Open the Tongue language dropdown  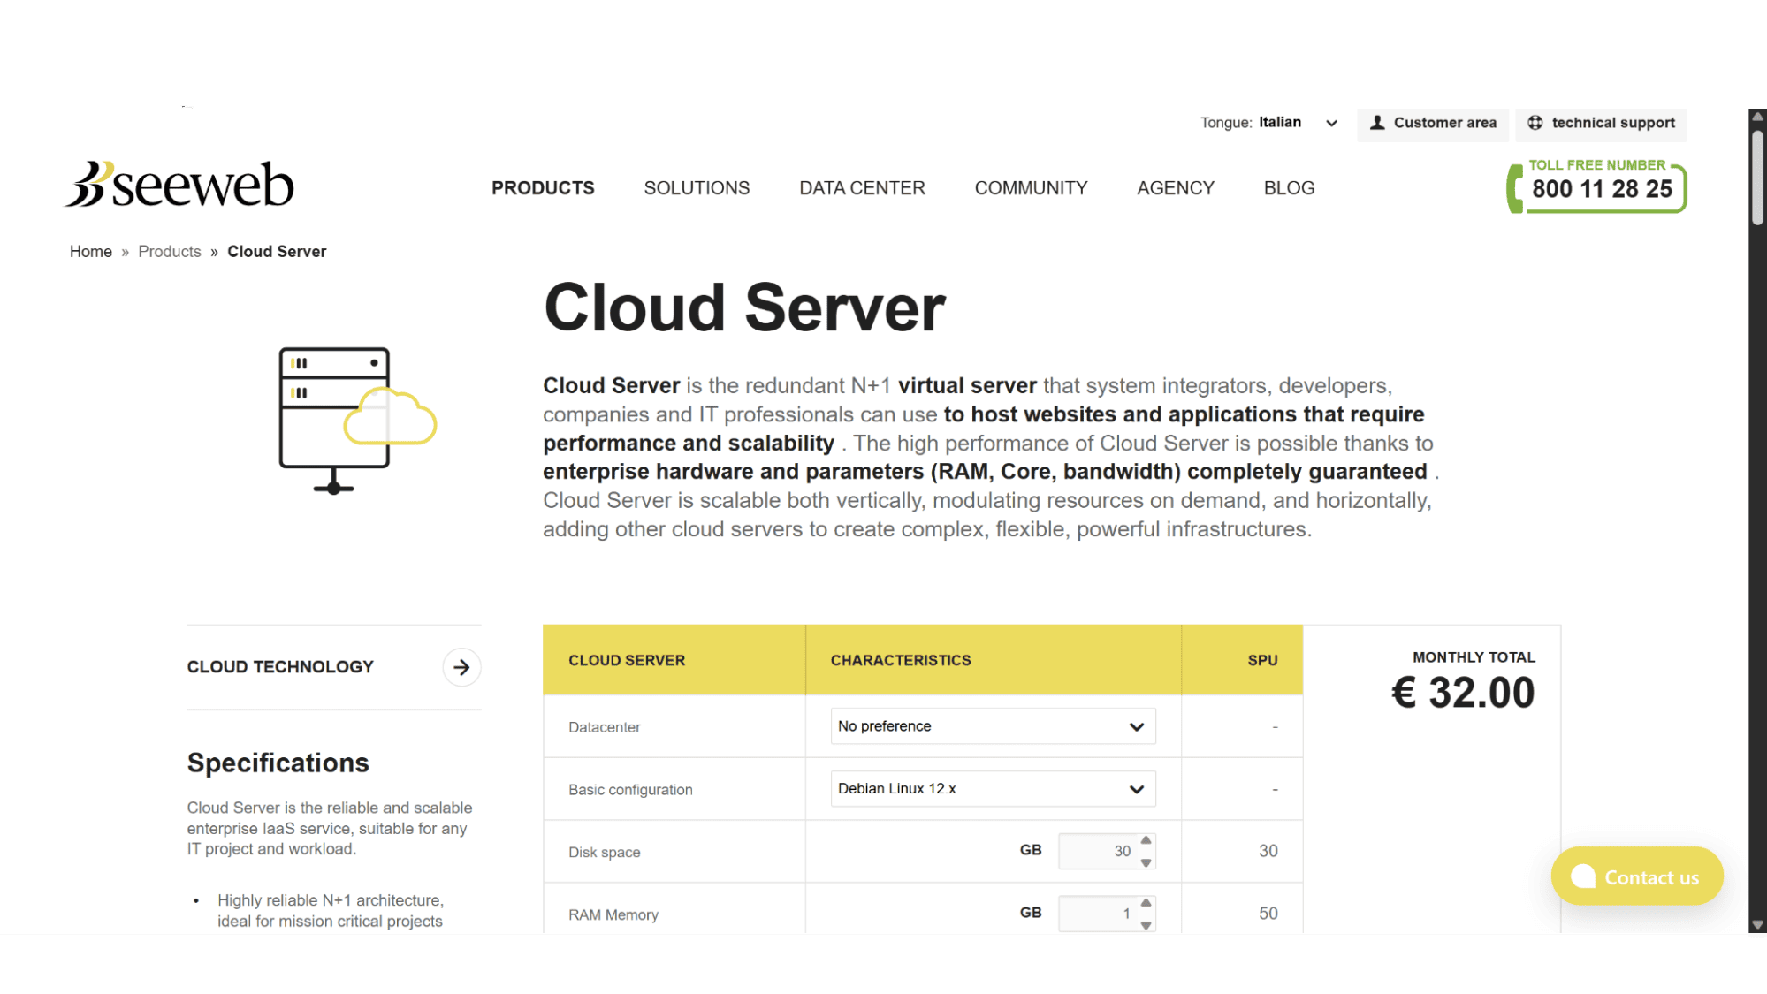(x=1298, y=123)
